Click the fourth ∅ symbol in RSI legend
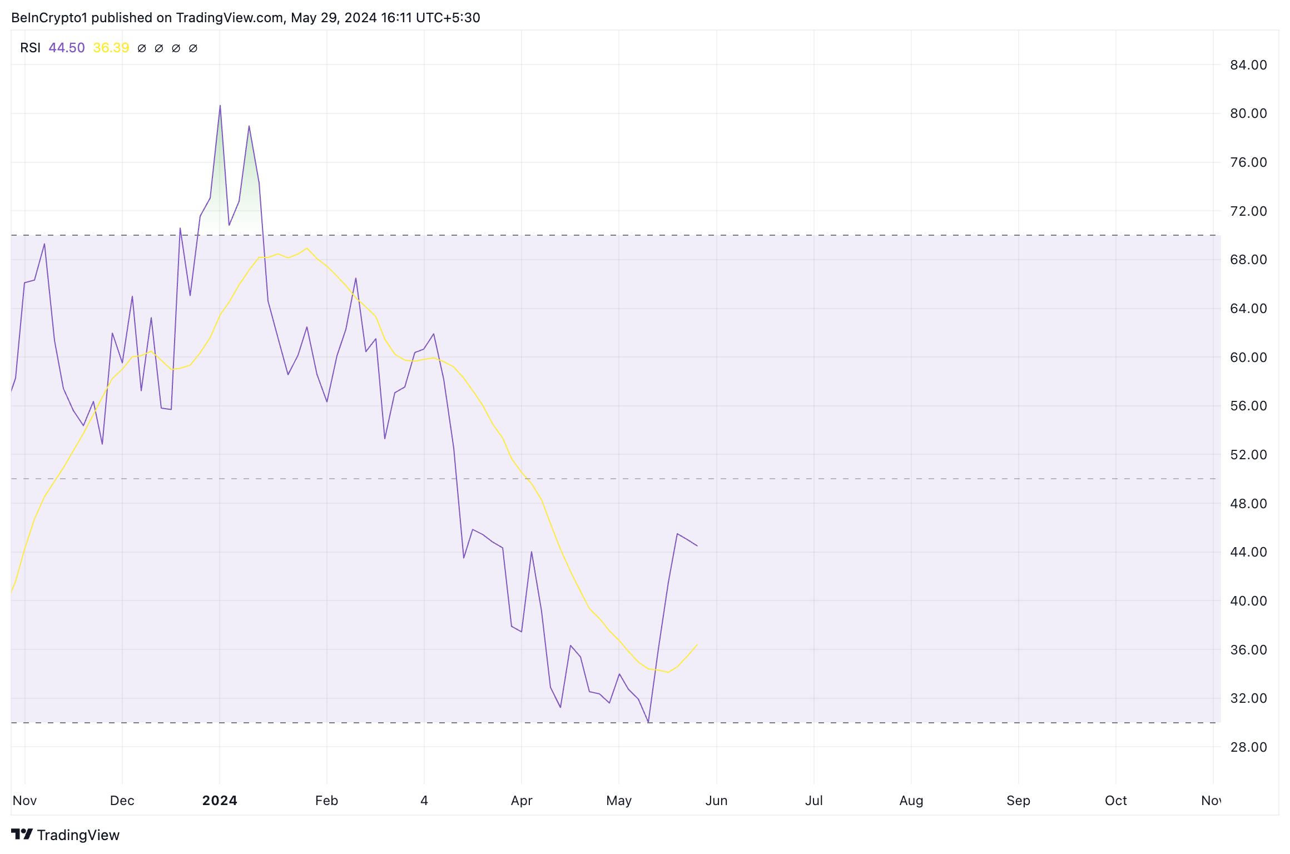The image size is (1290, 854). [193, 48]
